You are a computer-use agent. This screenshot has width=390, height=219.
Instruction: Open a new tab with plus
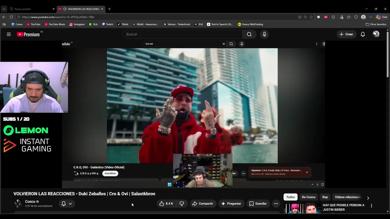click(x=109, y=9)
